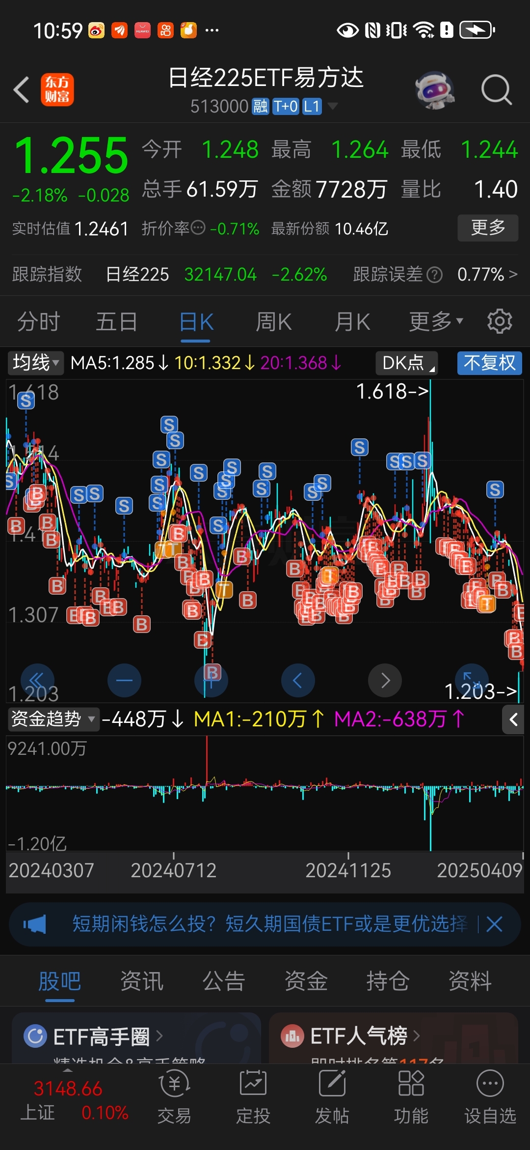This screenshot has height=1150, width=530.
Task: Open ETF高手圈 card chevron
Action: (x=159, y=1036)
